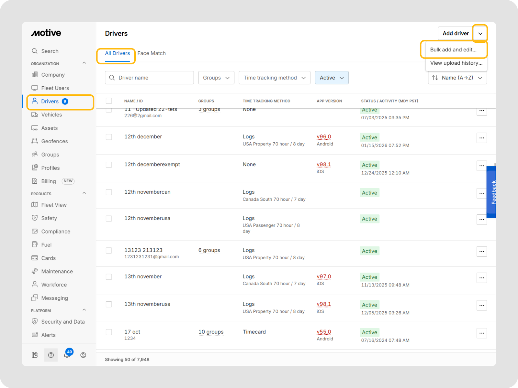Check the 13th november driver row

[x=109, y=277]
